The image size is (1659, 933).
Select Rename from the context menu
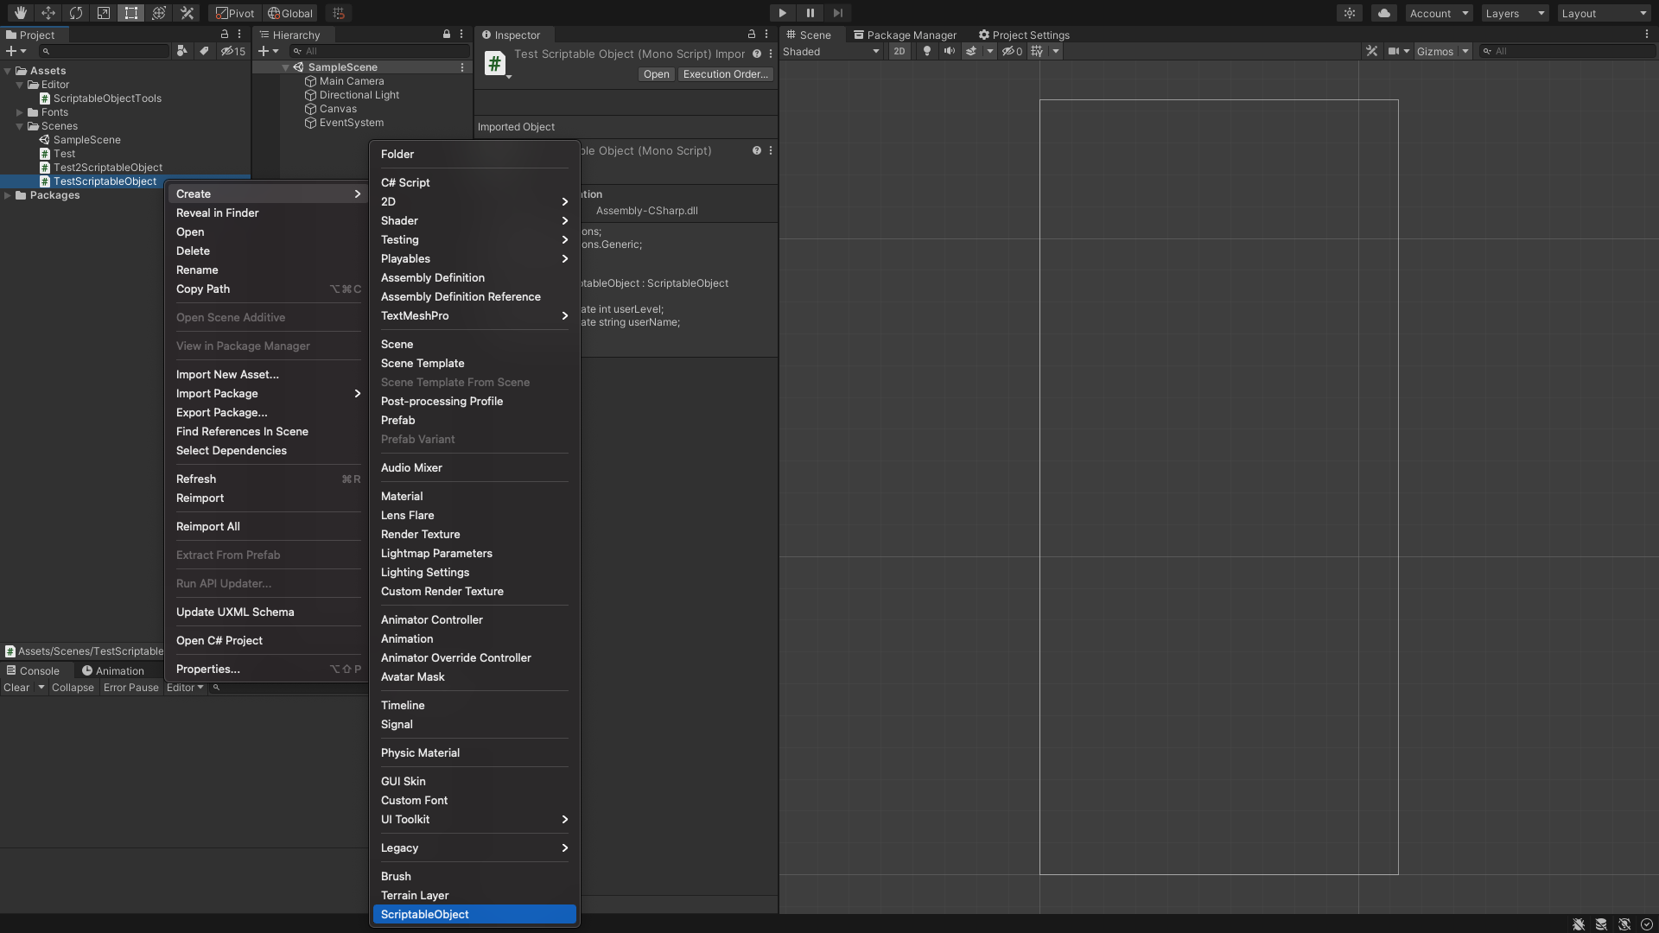[198, 270]
